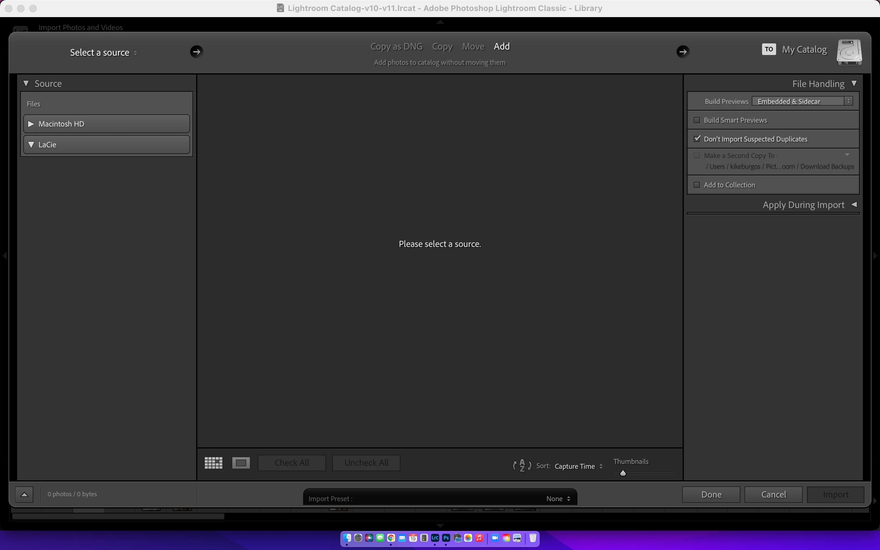Click the A-Z sort direction icon
The image size is (880, 550).
(x=522, y=466)
